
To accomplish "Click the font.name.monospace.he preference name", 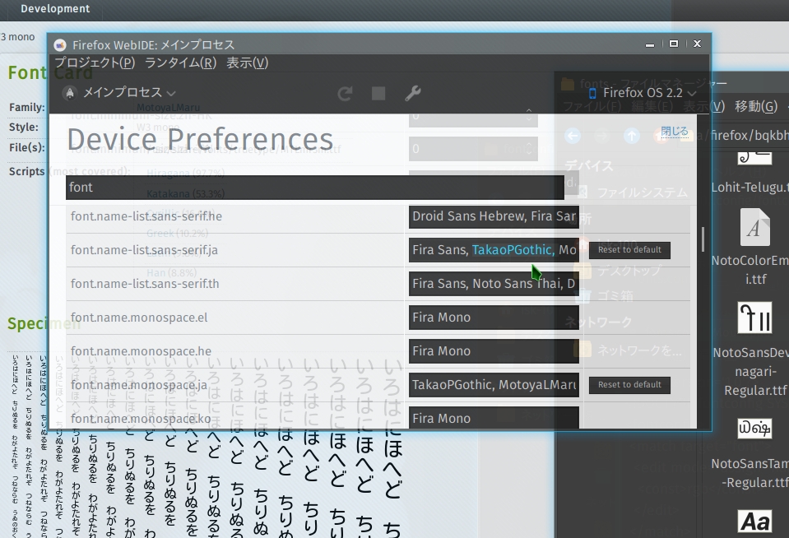I will pyautogui.click(x=141, y=351).
